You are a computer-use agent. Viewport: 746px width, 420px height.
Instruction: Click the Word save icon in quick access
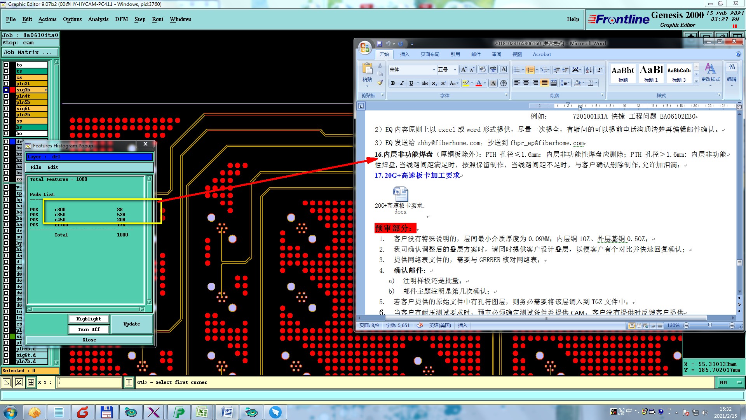[x=380, y=44]
